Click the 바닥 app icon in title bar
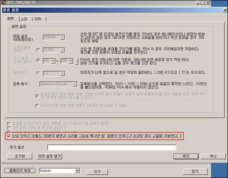Viewport: 228px width, 178px height. [3, 3]
